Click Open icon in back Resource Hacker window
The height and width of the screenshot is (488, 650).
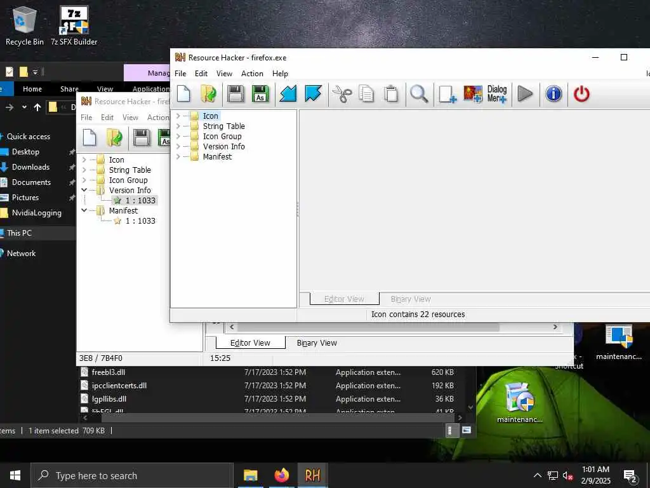click(114, 138)
